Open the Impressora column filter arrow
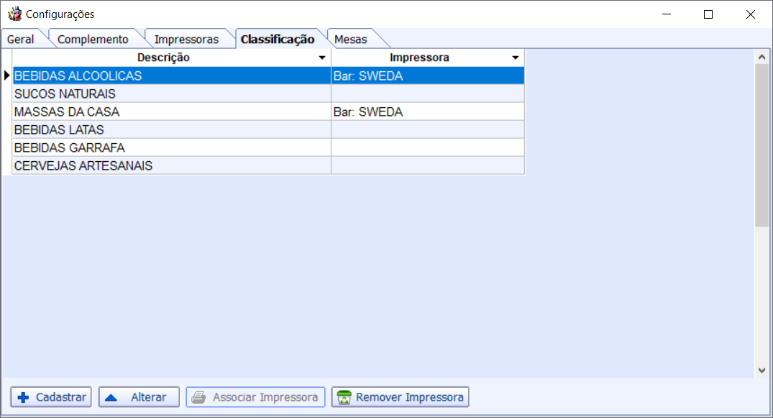The height and width of the screenshot is (418, 773). pyautogui.click(x=515, y=58)
